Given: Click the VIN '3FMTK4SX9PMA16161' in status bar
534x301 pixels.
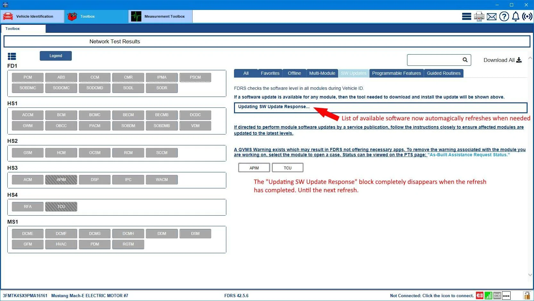Looking at the screenshot, I should click(x=25, y=296).
